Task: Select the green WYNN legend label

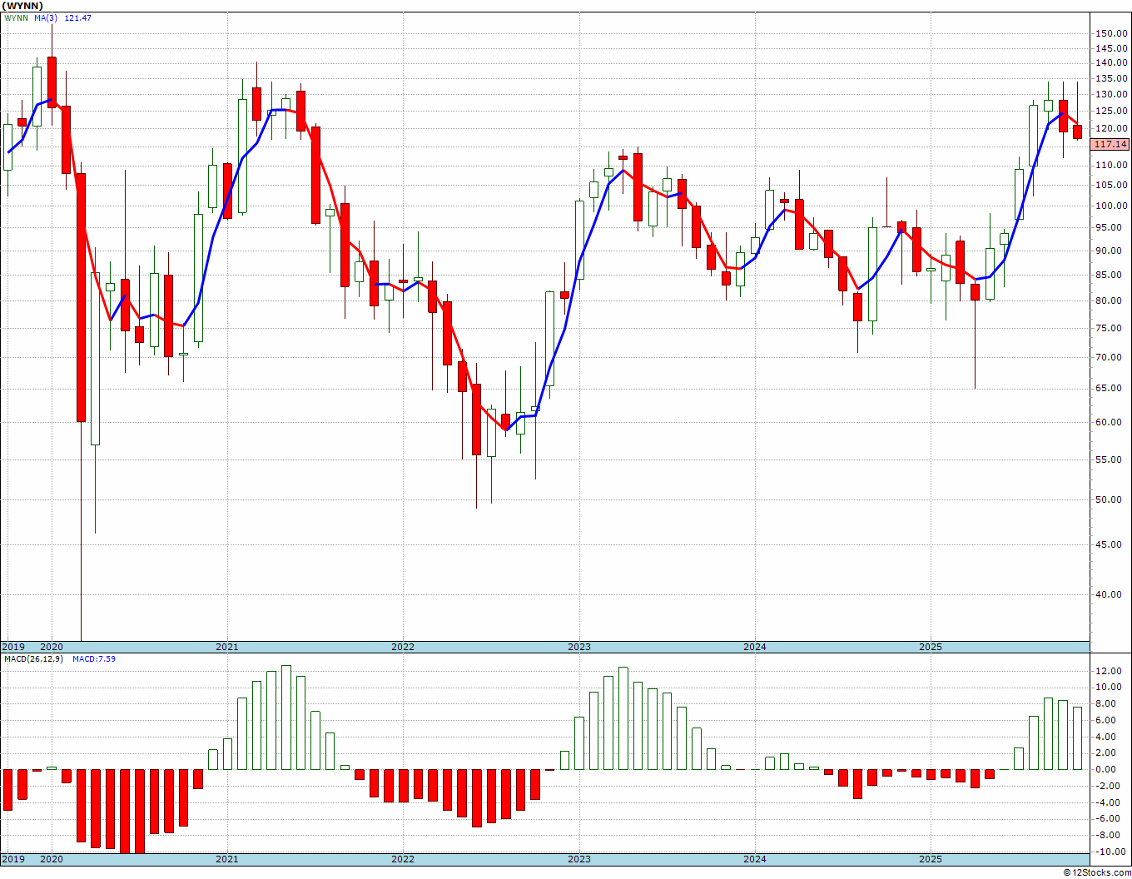Action: (x=16, y=17)
